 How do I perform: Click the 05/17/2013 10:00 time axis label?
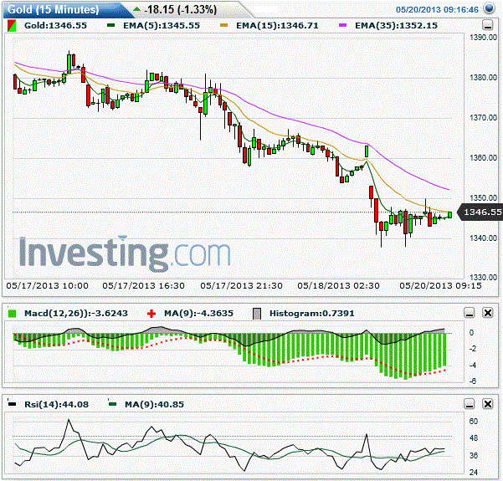47,286
